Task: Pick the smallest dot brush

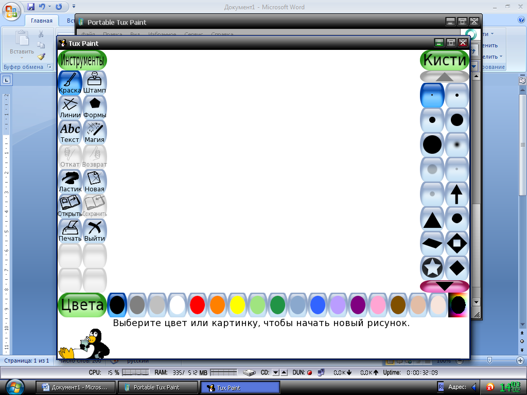Action: pos(432,95)
